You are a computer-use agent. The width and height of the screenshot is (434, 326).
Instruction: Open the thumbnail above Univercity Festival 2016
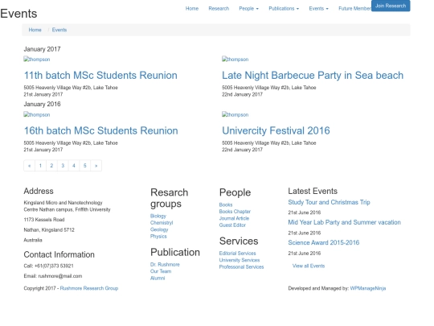pos(235,114)
